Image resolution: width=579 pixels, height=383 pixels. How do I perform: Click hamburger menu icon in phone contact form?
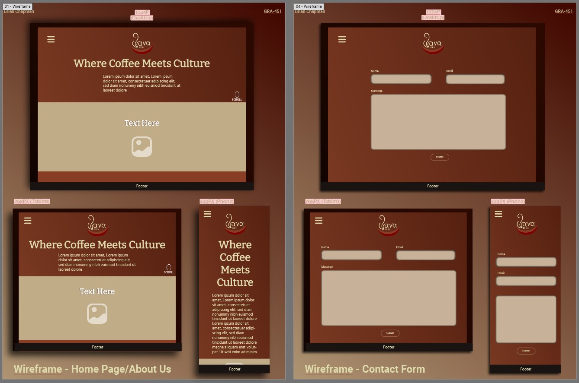pyautogui.click(x=498, y=214)
